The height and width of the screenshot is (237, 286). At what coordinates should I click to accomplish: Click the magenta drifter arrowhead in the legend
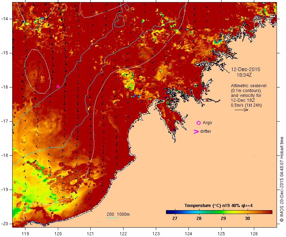click(x=196, y=132)
